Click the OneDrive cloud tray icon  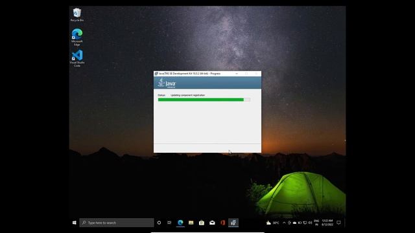tap(294, 223)
